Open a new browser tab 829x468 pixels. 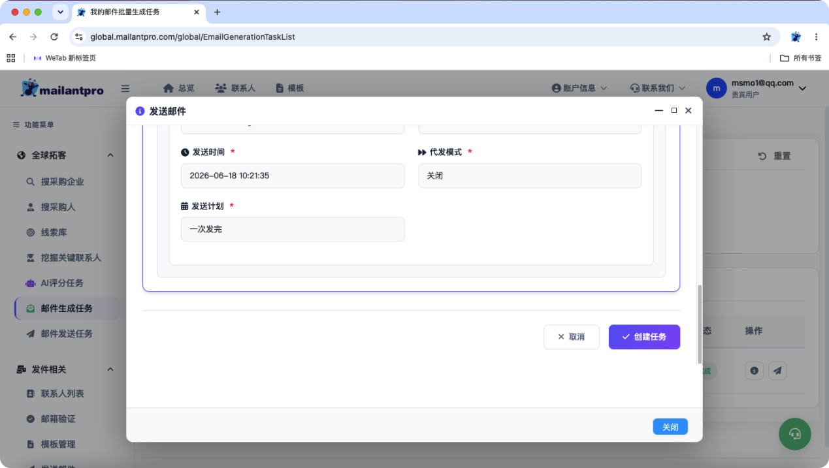click(218, 12)
